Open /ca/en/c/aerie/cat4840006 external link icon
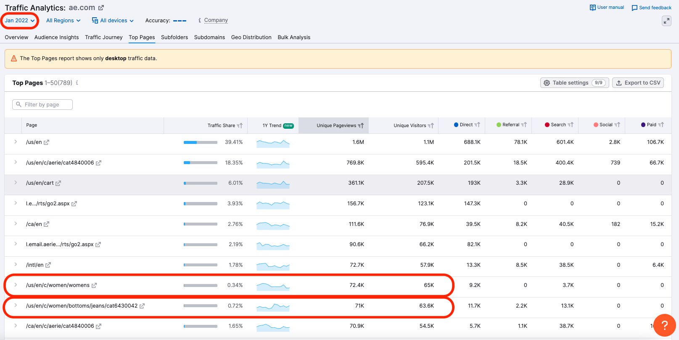This screenshot has height=340, width=679. [98, 326]
